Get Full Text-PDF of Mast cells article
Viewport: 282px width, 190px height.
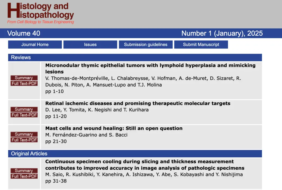[x=24, y=140]
